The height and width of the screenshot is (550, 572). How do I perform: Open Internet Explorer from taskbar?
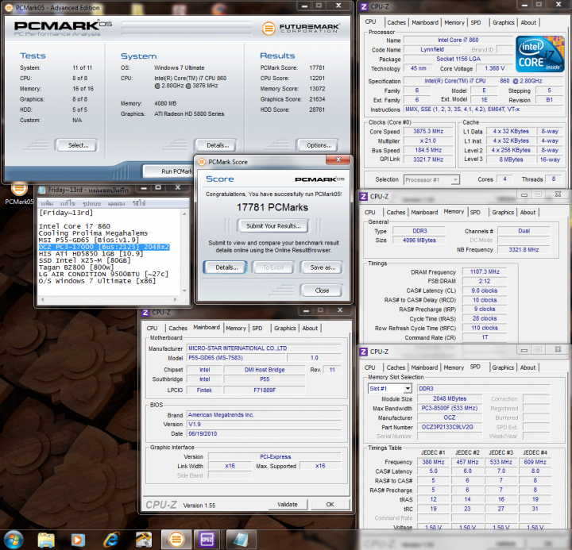111,540
